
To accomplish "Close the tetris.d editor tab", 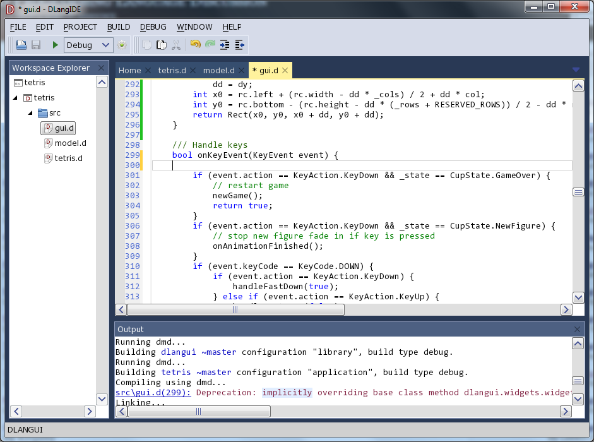I will click(x=193, y=70).
